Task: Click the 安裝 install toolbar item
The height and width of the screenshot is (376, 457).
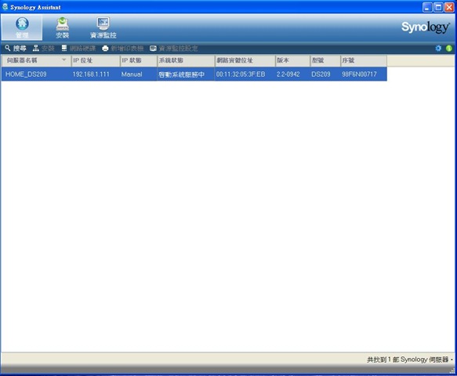Action: pyautogui.click(x=43, y=49)
